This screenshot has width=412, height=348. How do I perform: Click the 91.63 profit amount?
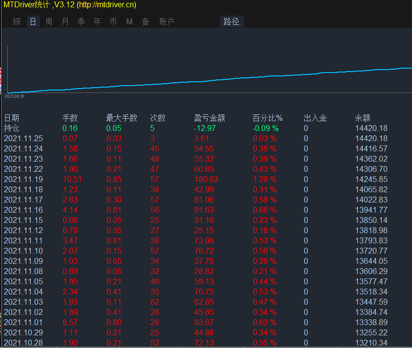pyautogui.click(x=204, y=210)
